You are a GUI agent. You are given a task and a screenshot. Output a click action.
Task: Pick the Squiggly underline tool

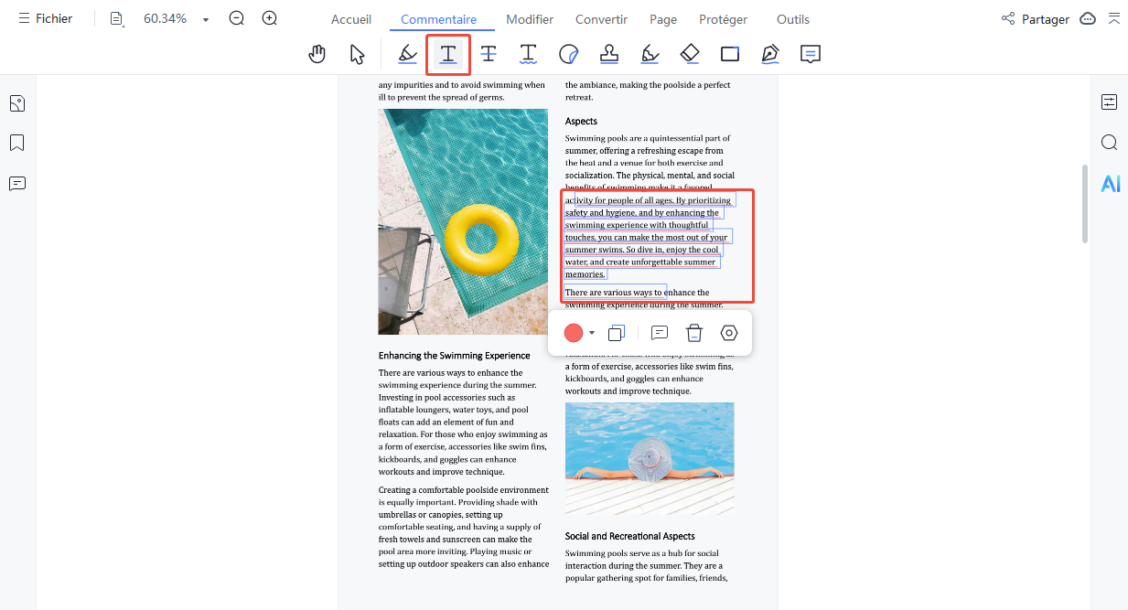529,54
